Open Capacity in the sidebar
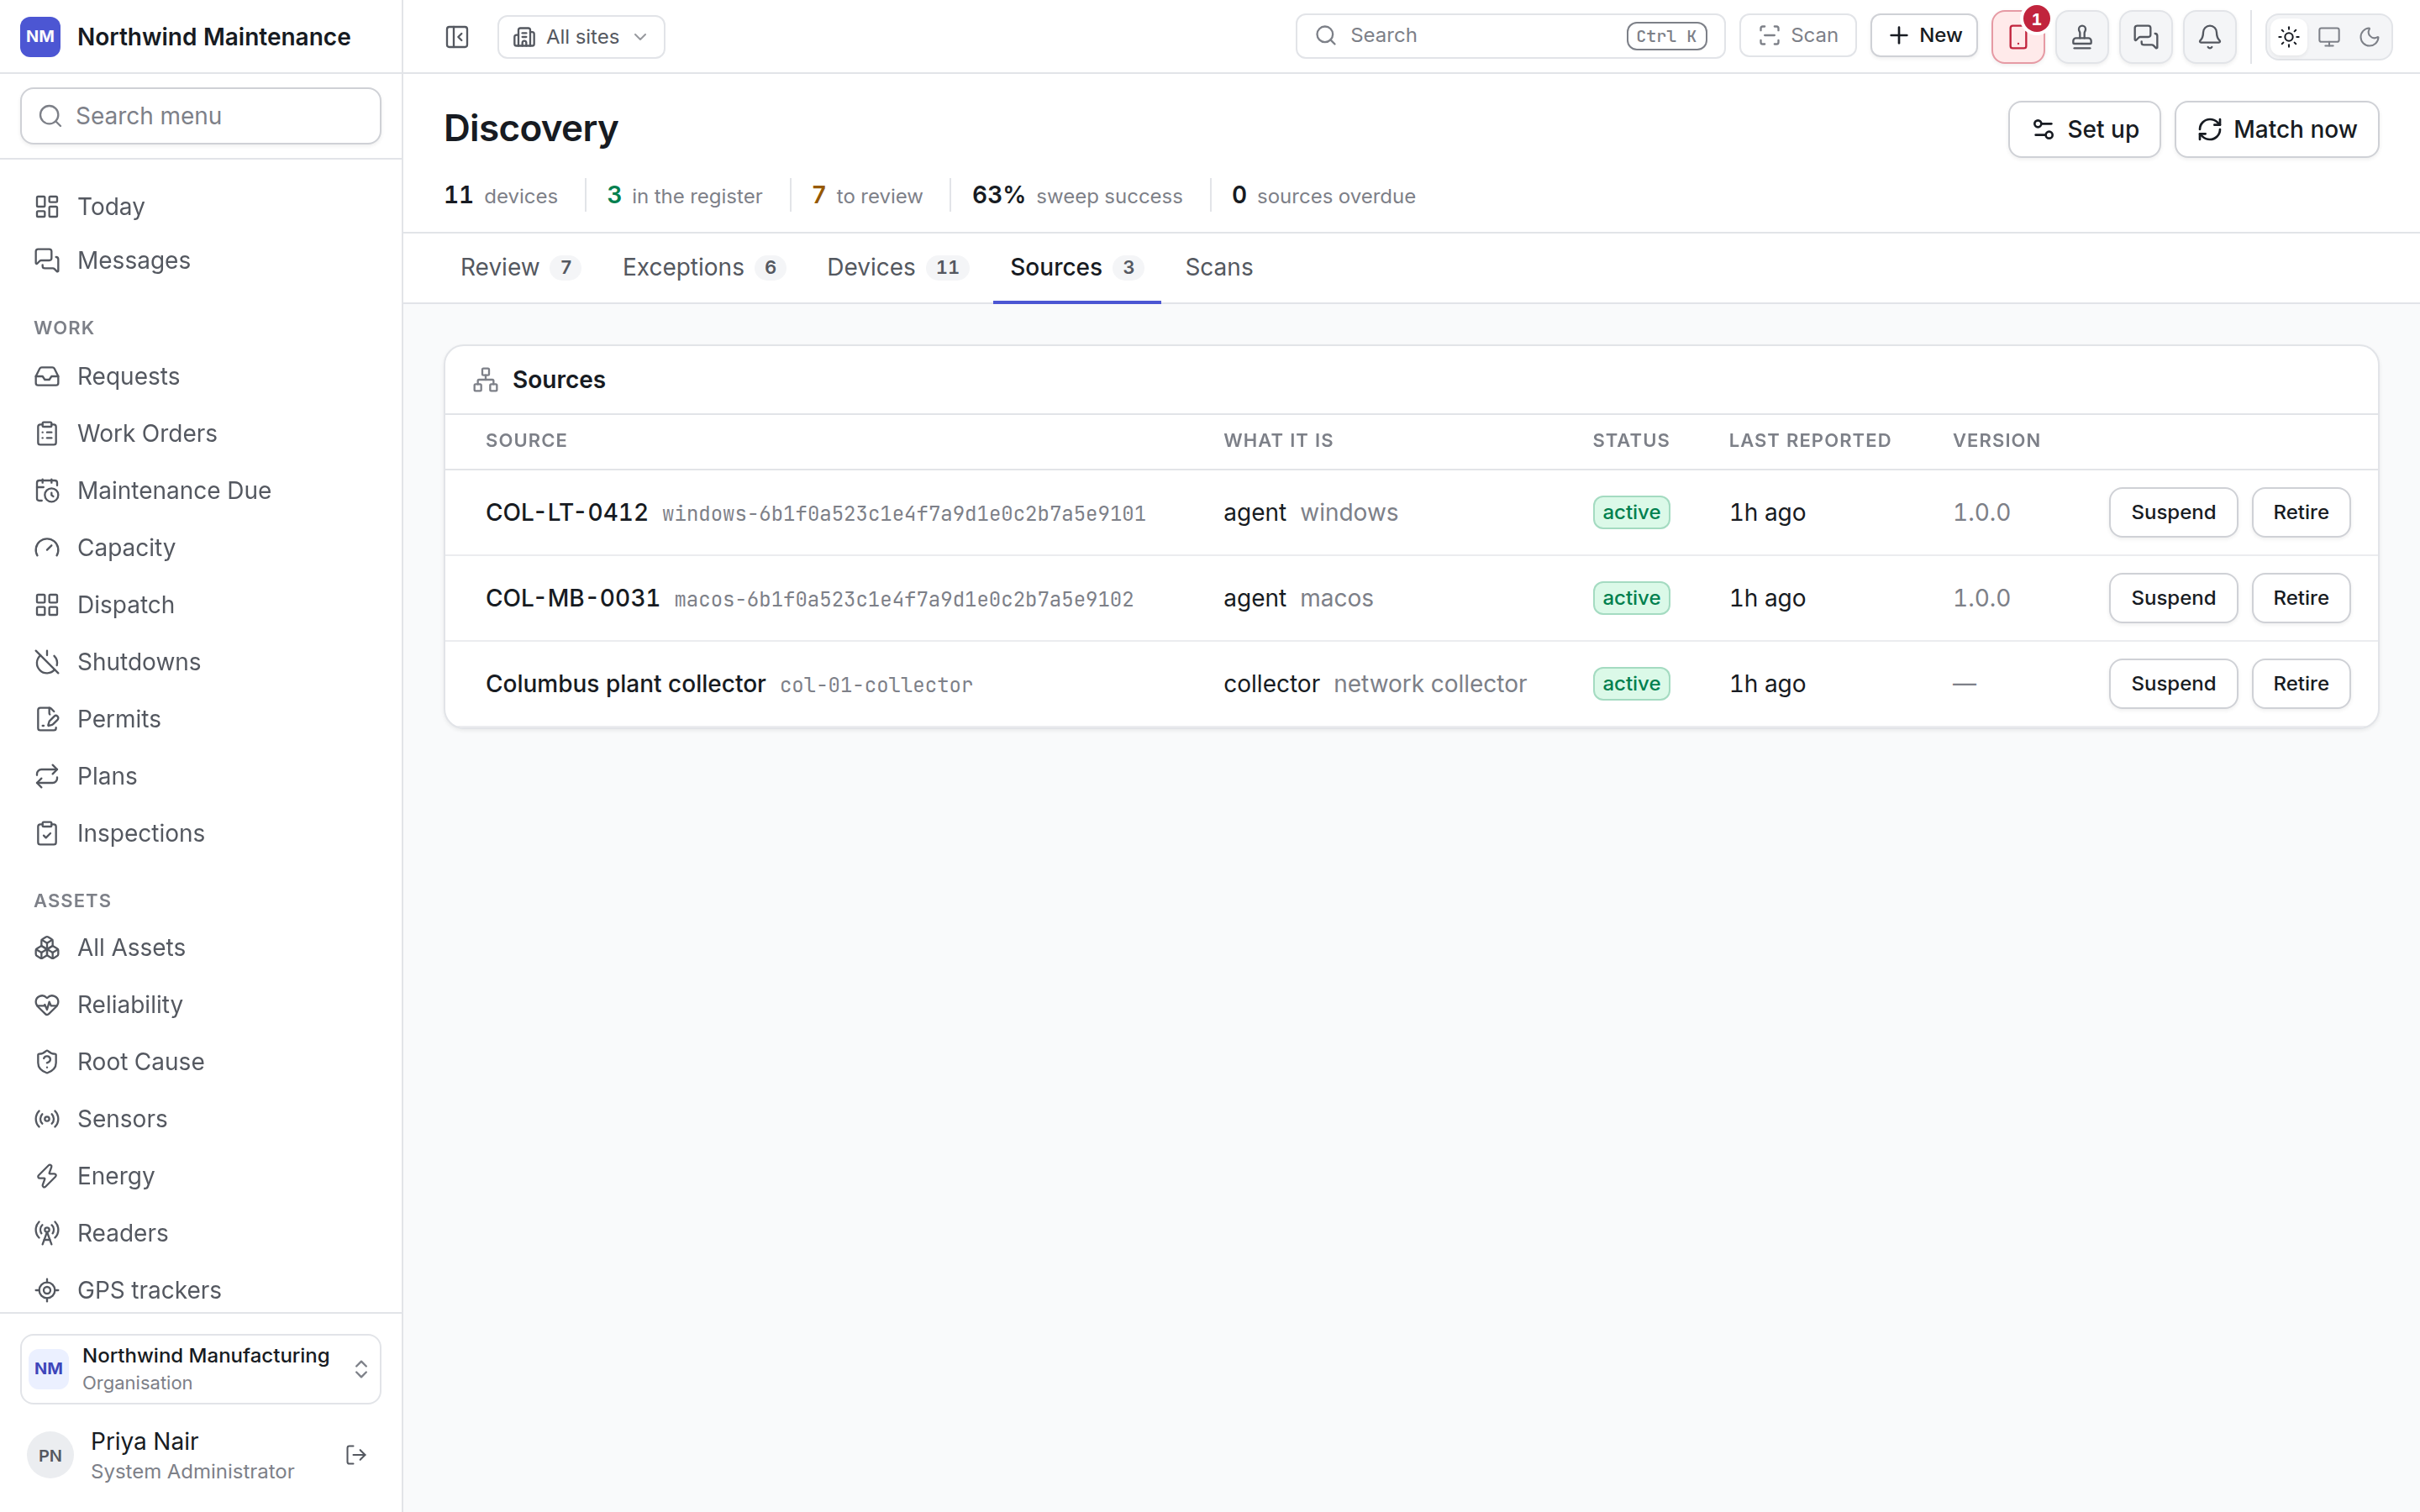The height and width of the screenshot is (1512, 2420). (x=201, y=547)
